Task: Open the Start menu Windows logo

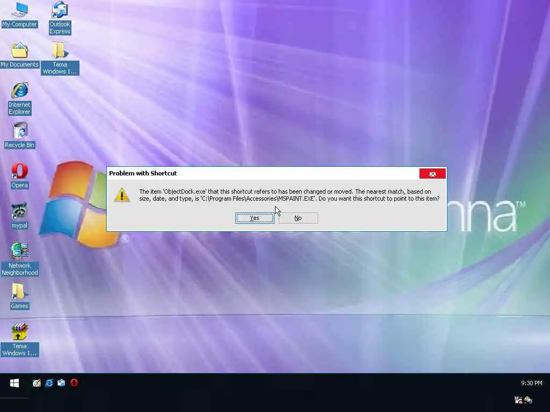Action: [x=15, y=383]
